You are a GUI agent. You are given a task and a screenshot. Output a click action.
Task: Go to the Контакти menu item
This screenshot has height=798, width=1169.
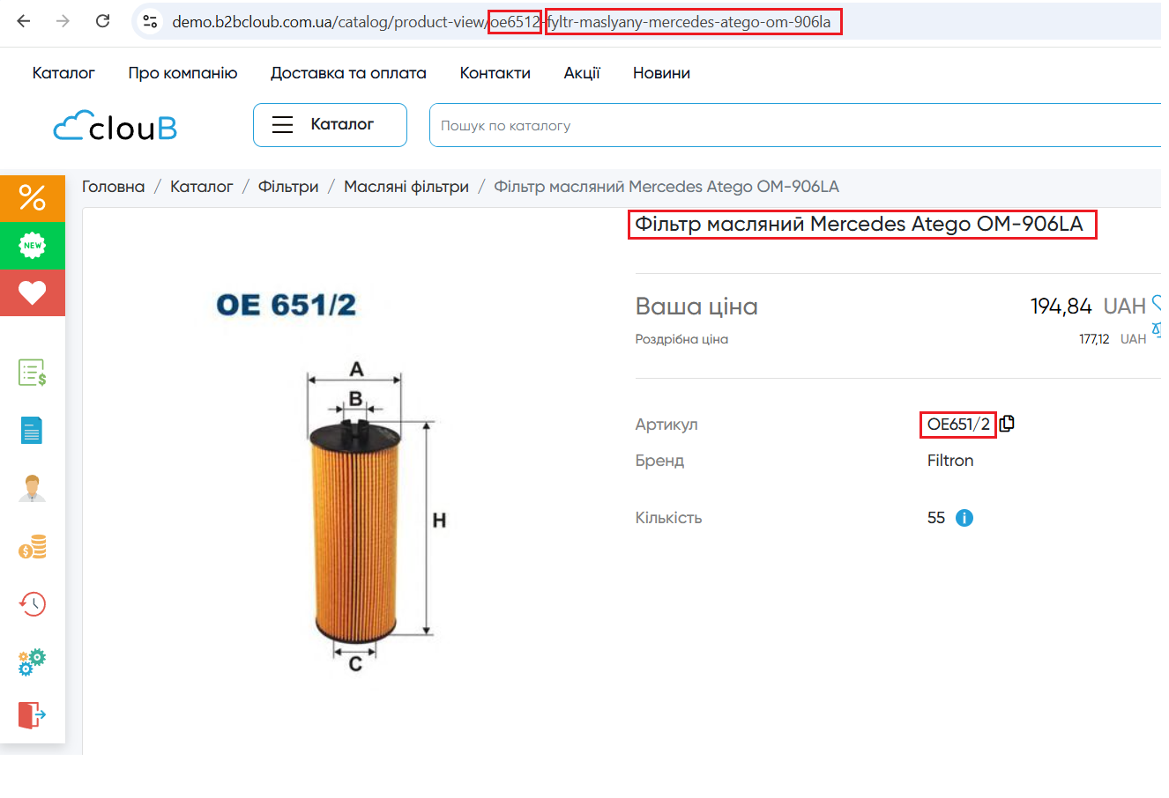point(495,73)
